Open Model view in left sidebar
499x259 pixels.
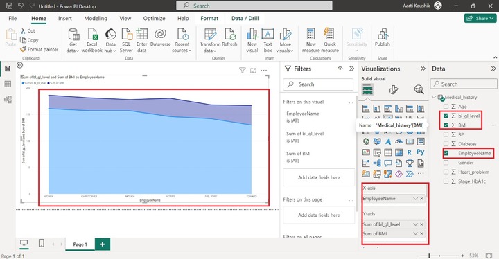pos(8,100)
